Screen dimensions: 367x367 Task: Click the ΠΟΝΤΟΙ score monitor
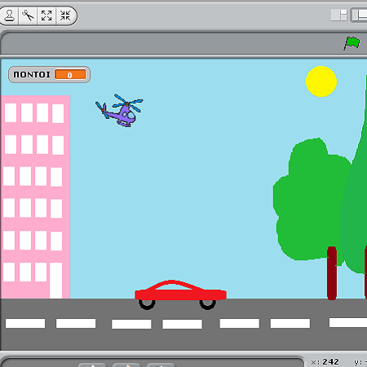[x=49, y=74]
